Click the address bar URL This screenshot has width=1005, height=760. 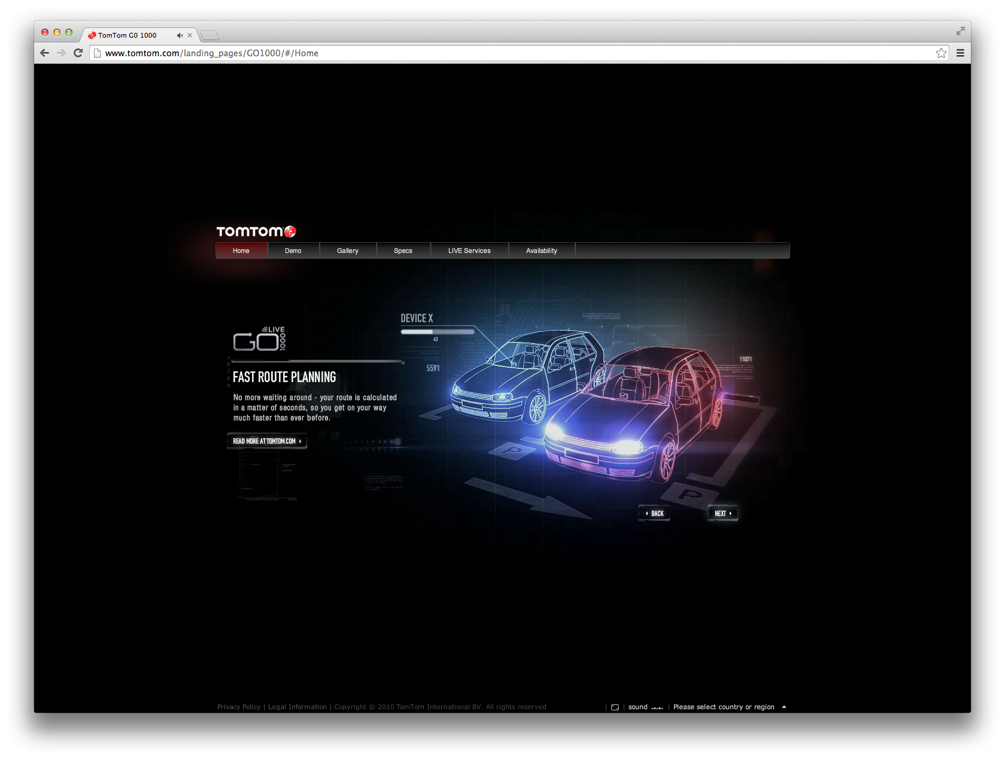212,53
